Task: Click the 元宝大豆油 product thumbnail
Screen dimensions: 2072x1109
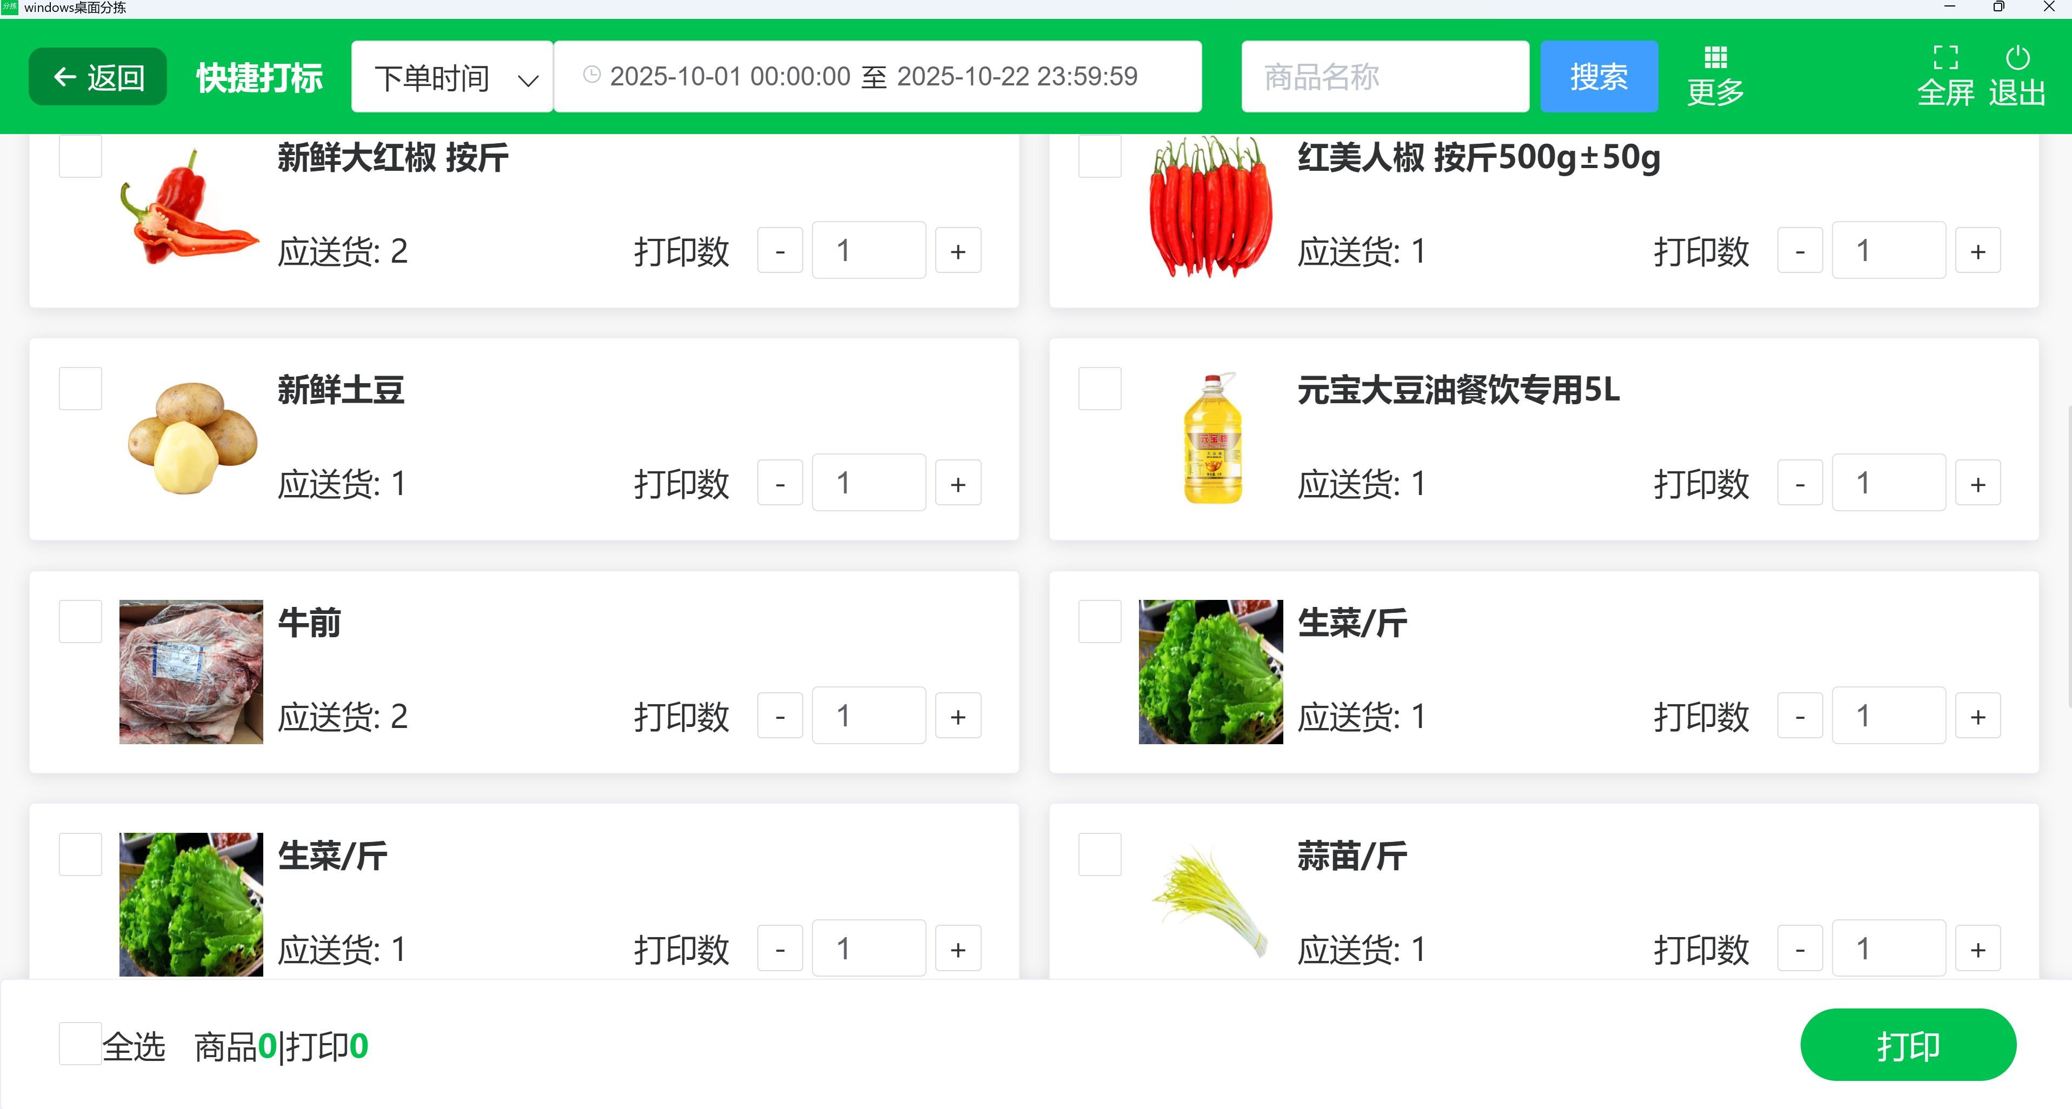Action: 1211,439
